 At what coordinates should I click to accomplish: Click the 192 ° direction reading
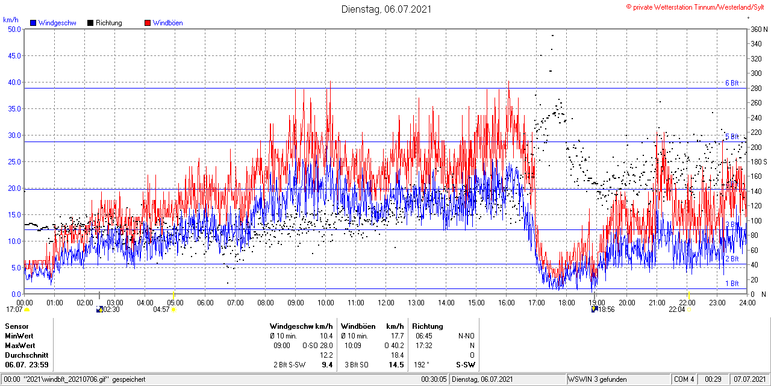pyautogui.click(x=422, y=365)
